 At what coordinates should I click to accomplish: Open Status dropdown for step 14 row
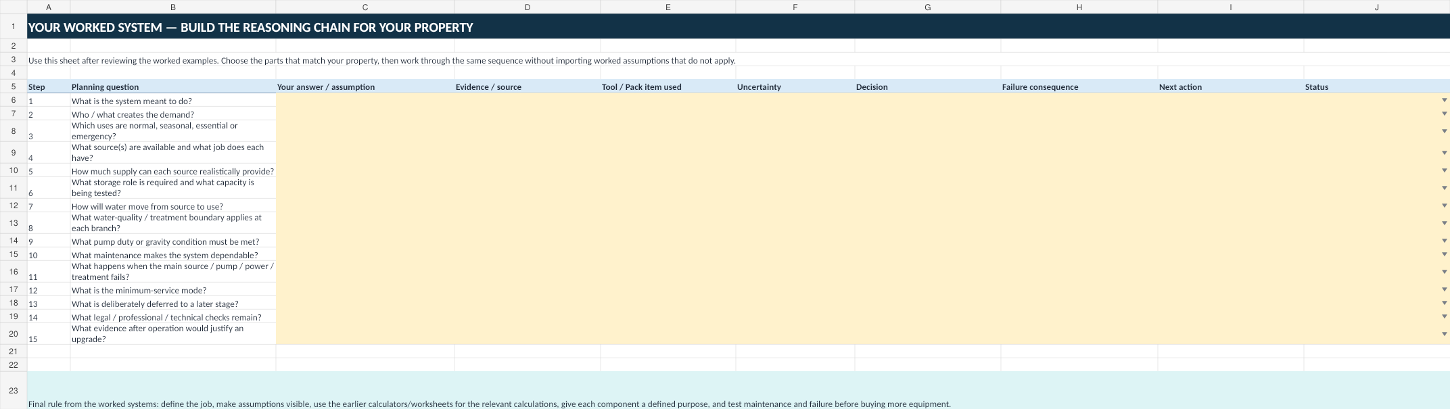(1444, 316)
